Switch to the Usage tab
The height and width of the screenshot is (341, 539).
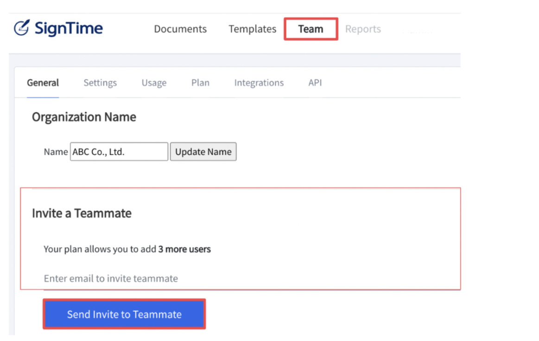pyautogui.click(x=154, y=83)
